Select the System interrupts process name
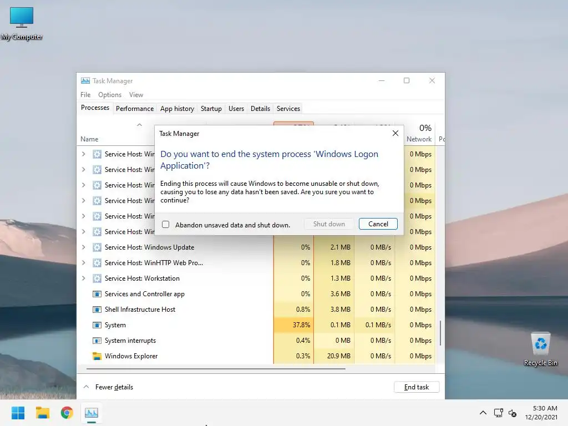Image resolution: width=568 pixels, height=426 pixels. [x=130, y=341]
